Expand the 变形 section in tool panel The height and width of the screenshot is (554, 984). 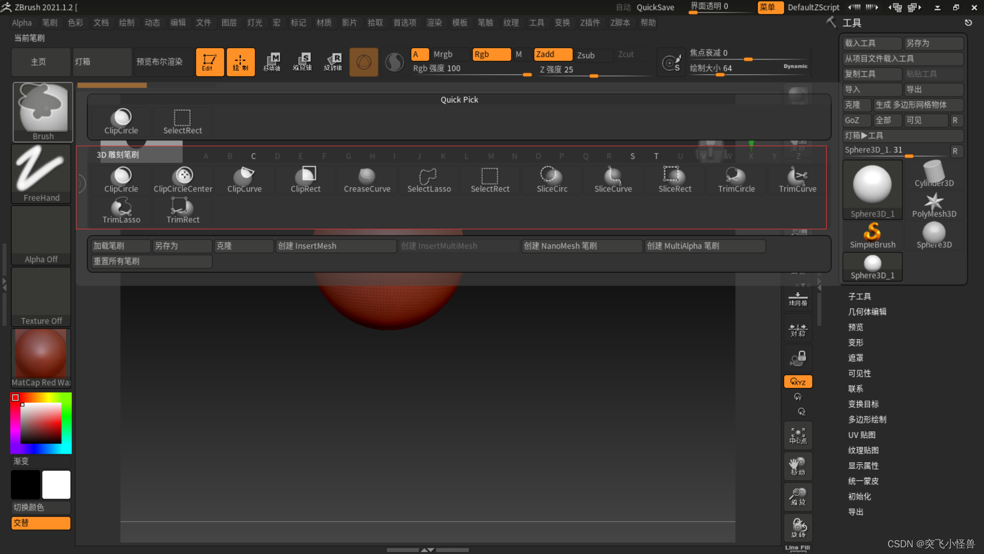855,343
